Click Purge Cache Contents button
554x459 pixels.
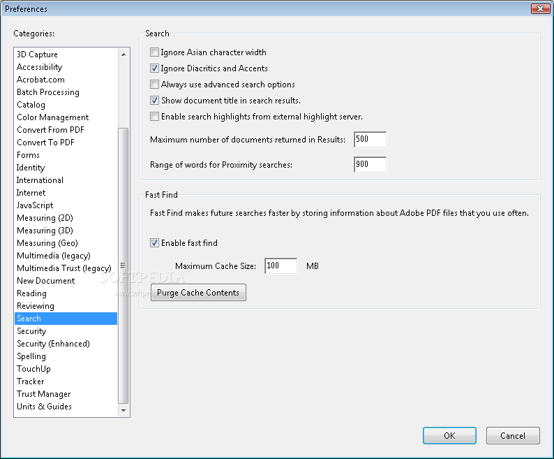pyautogui.click(x=198, y=293)
